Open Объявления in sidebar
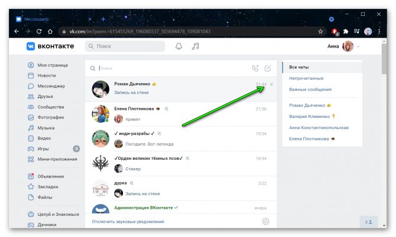 pyautogui.click(x=46, y=176)
